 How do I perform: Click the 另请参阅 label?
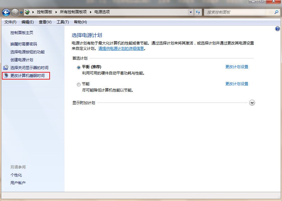point(18,167)
